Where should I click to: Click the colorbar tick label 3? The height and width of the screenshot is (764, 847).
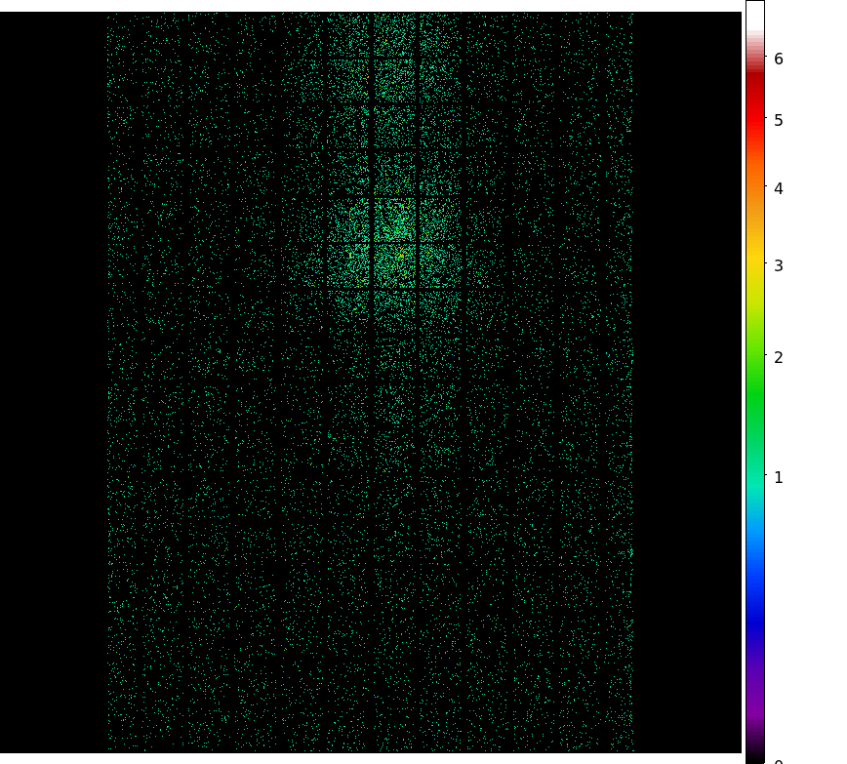(778, 265)
